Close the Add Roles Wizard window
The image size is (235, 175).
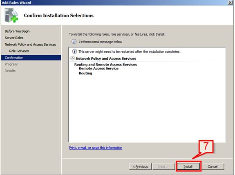coord(230,2)
